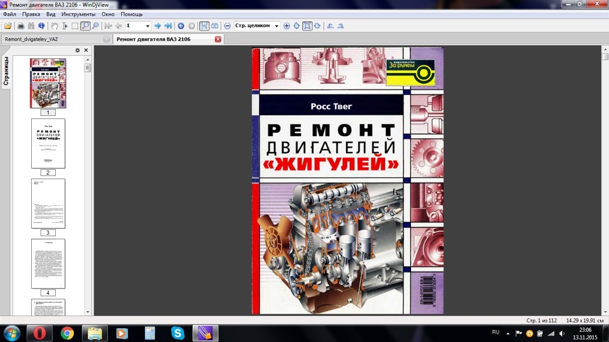This screenshot has width=609, height=342.
Task: Open the Windows Start menu
Action: [11, 334]
